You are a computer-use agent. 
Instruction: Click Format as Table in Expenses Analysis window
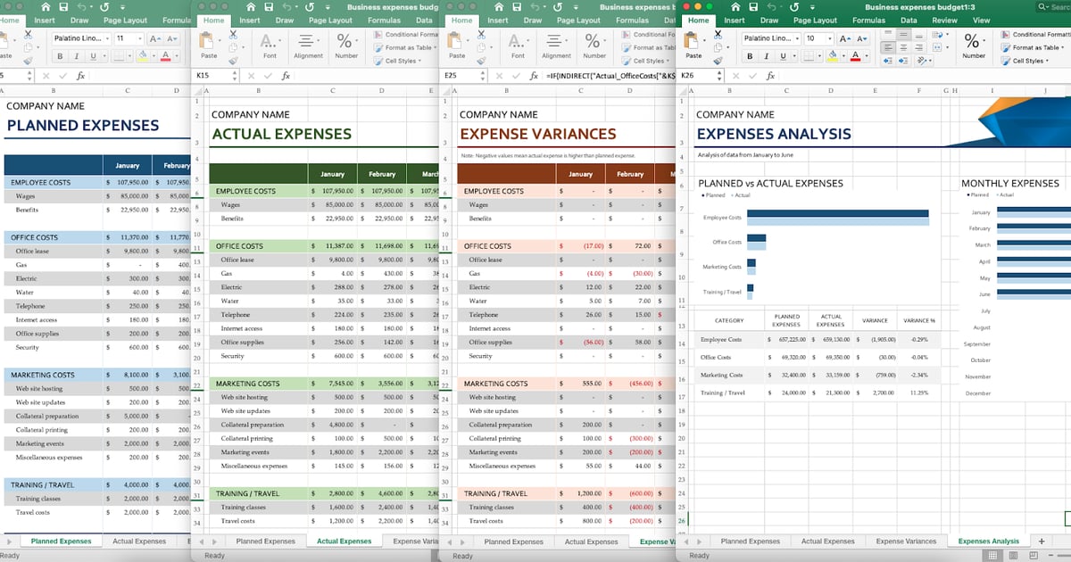click(1037, 48)
